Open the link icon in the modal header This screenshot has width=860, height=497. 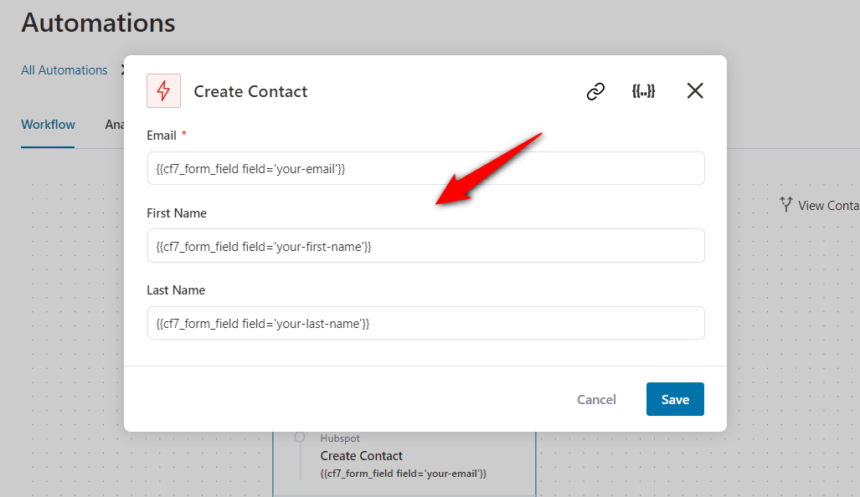click(x=595, y=91)
